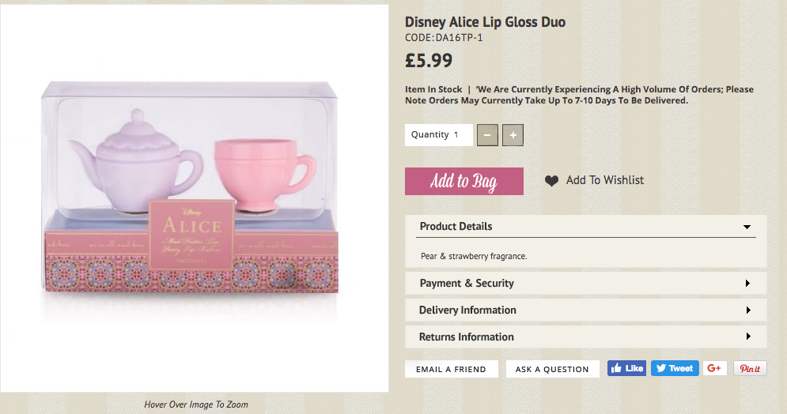Viewport: 787px width, 414px height.
Task: Click the Add To Wishlist link
Action: pyautogui.click(x=604, y=181)
